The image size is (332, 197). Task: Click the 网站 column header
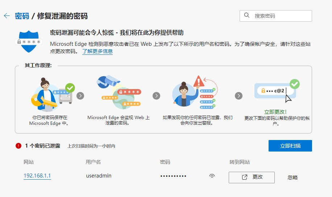[29, 162]
